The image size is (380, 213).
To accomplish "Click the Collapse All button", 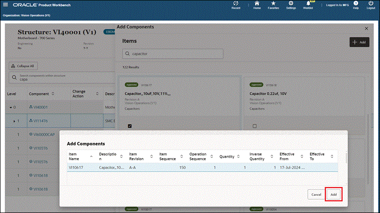I will [x=23, y=66].
